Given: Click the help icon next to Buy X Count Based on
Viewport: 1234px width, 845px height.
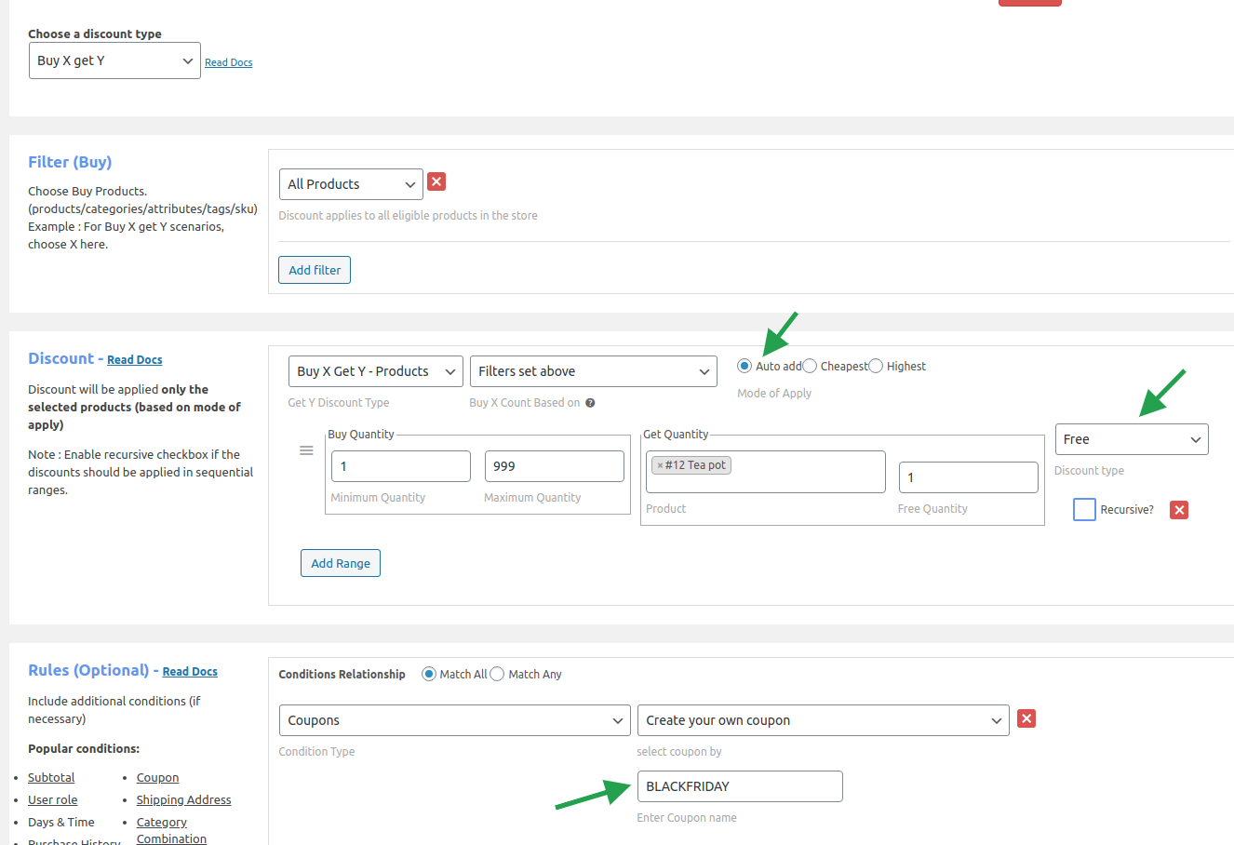Looking at the screenshot, I should point(590,403).
